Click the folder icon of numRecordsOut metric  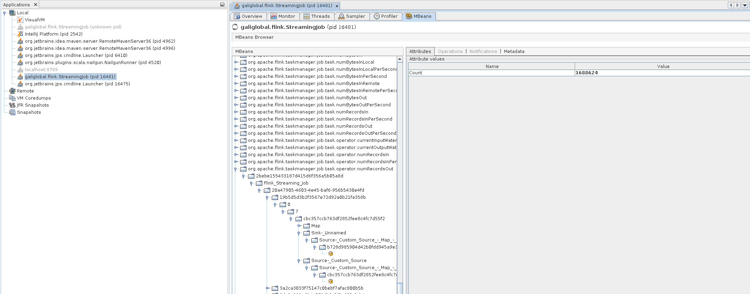pyautogui.click(x=243, y=126)
